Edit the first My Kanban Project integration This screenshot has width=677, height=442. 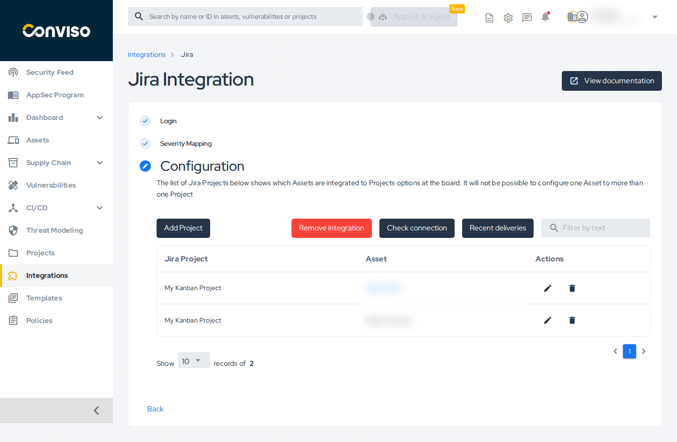[548, 288]
